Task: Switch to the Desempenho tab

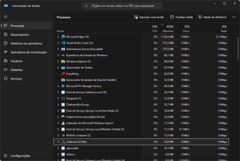Action: click(19, 35)
